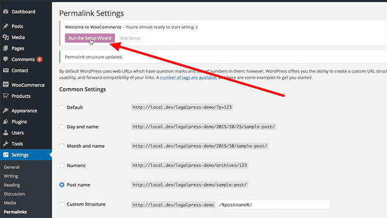Open the Comments menu label

[x=23, y=59]
